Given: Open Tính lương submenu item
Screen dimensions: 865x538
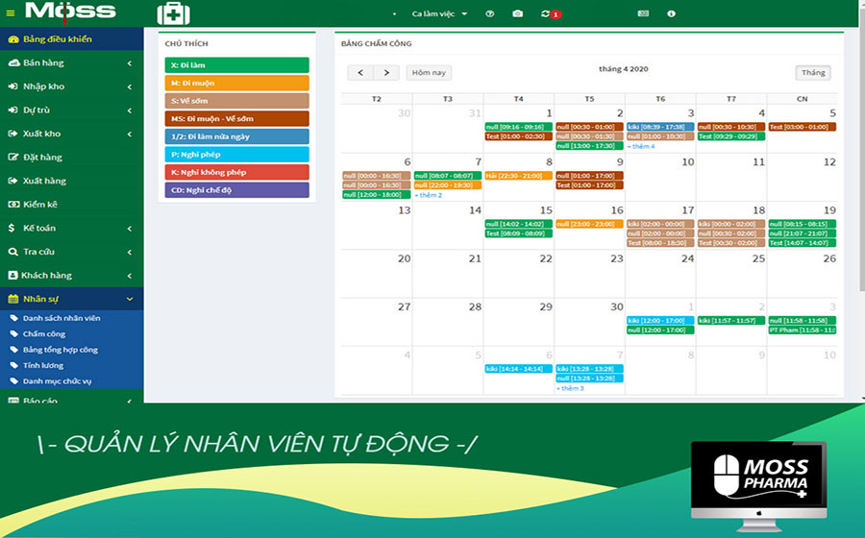Looking at the screenshot, I should (x=43, y=366).
